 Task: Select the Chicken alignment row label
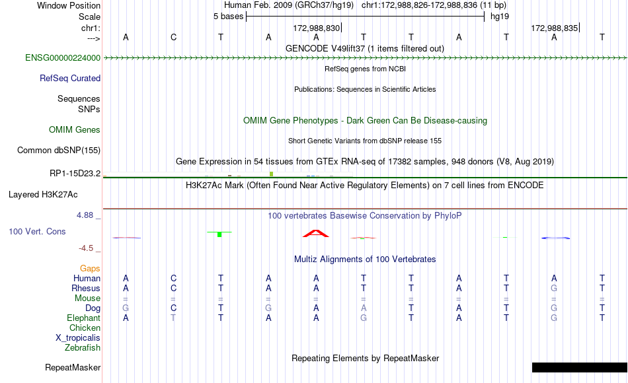click(x=85, y=328)
